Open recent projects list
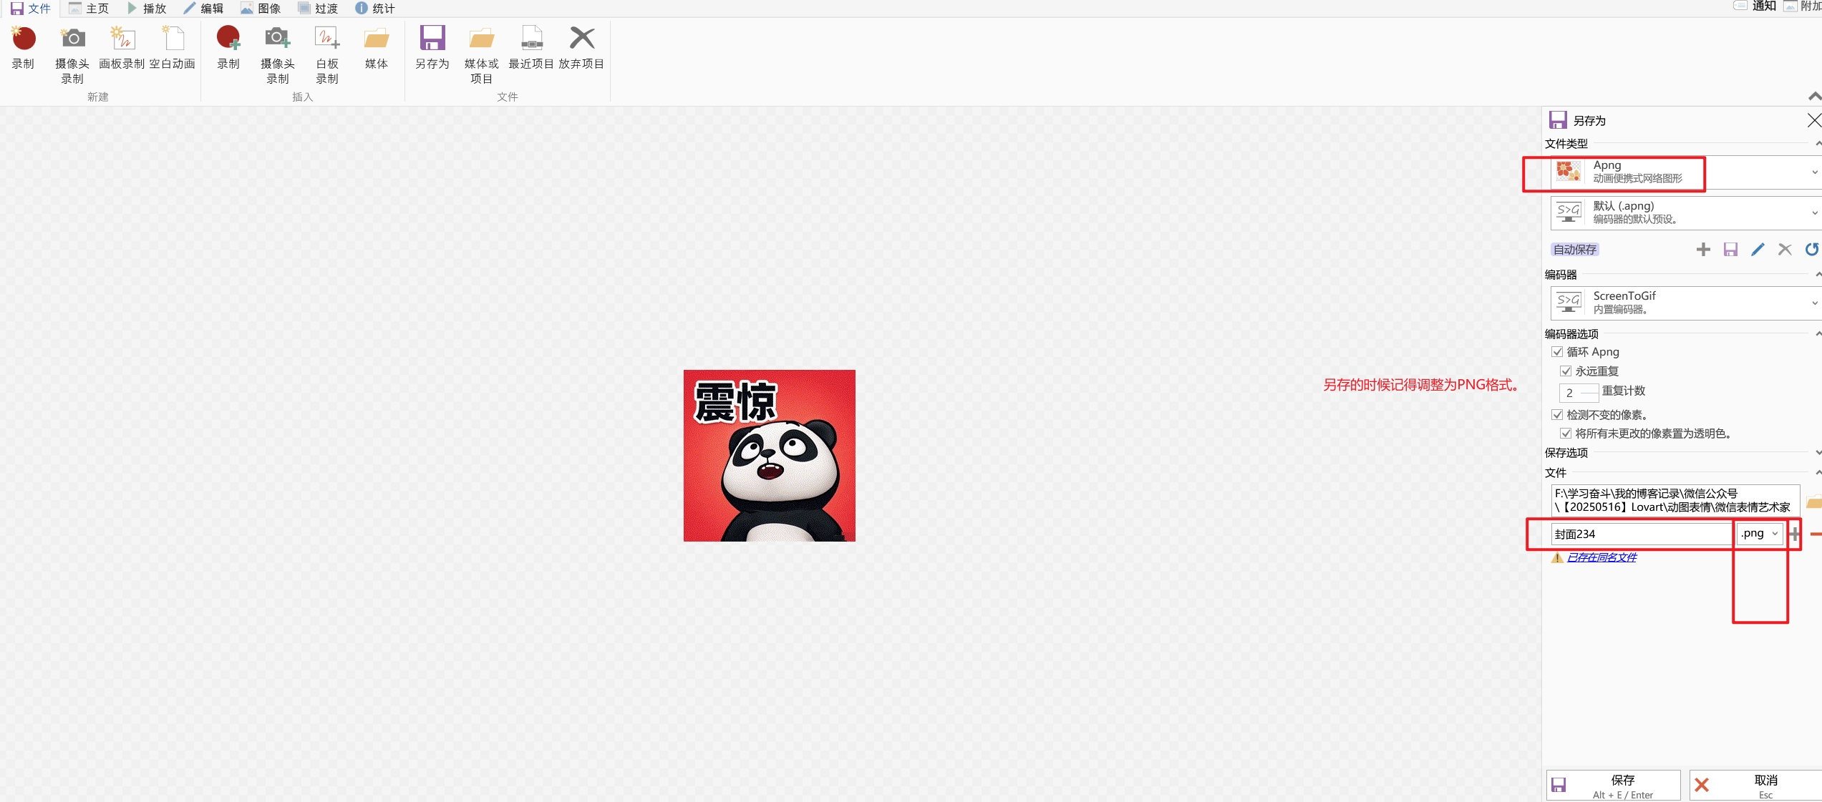 tap(531, 49)
